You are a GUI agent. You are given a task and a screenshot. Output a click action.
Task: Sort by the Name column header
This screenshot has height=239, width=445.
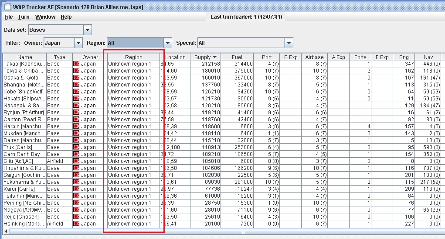tap(25, 57)
